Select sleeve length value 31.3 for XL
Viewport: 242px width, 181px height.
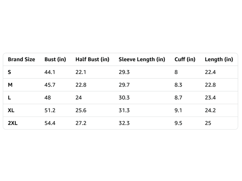click(124, 110)
